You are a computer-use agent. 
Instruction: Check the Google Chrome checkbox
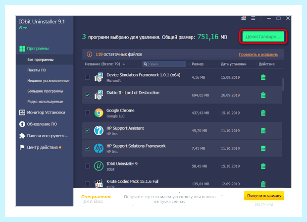click(x=87, y=112)
